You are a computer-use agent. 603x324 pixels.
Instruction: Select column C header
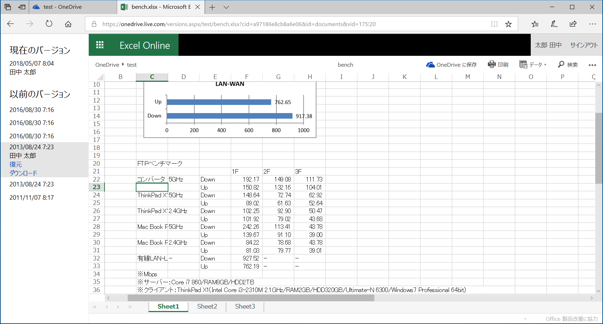pos(152,77)
